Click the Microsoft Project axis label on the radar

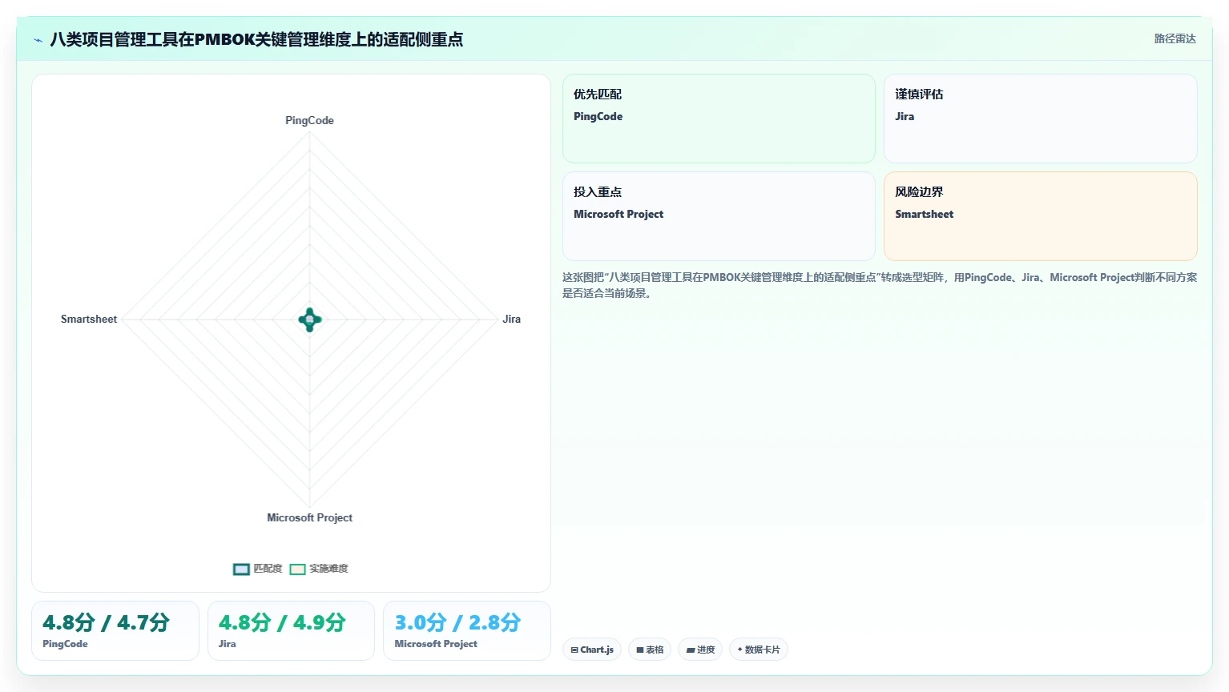click(x=309, y=517)
